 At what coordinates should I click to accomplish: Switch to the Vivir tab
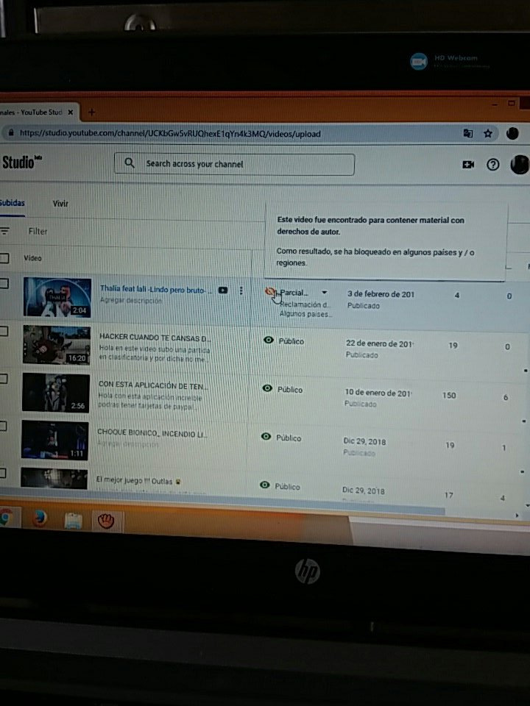pyautogui.click(x=60, y=204)
